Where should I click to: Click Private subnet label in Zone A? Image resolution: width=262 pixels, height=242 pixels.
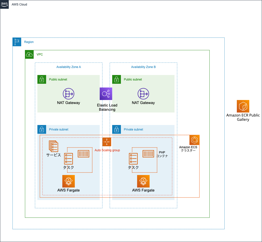59,129
